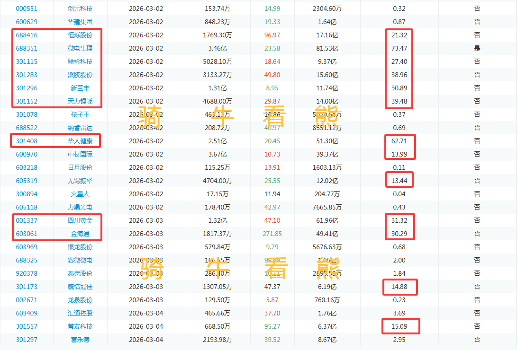Open stock code link 301408
The width and height of the screenshot is (517, 350).
[27, 141]
